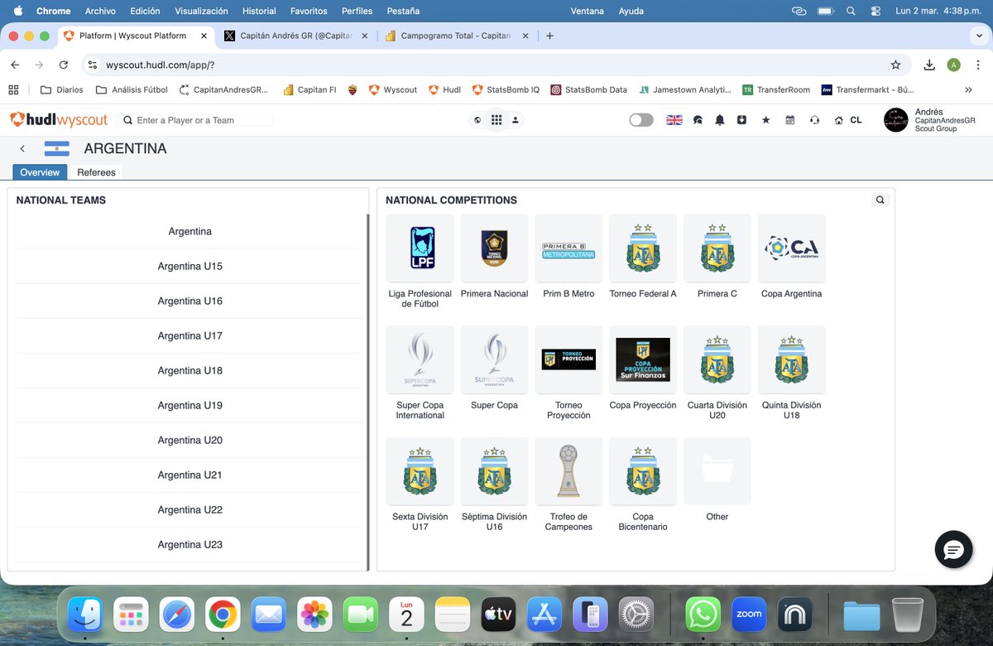Open a new Chrome tab
Screen dimensions: 993x646
[x=549, y=36]
